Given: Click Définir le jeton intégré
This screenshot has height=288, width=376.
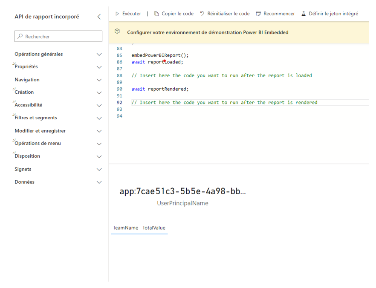Looking at the screenshot, I should pyautogui.click(x=330, y=14).
